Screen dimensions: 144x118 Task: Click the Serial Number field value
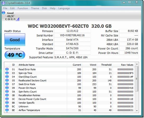[72, 35]
